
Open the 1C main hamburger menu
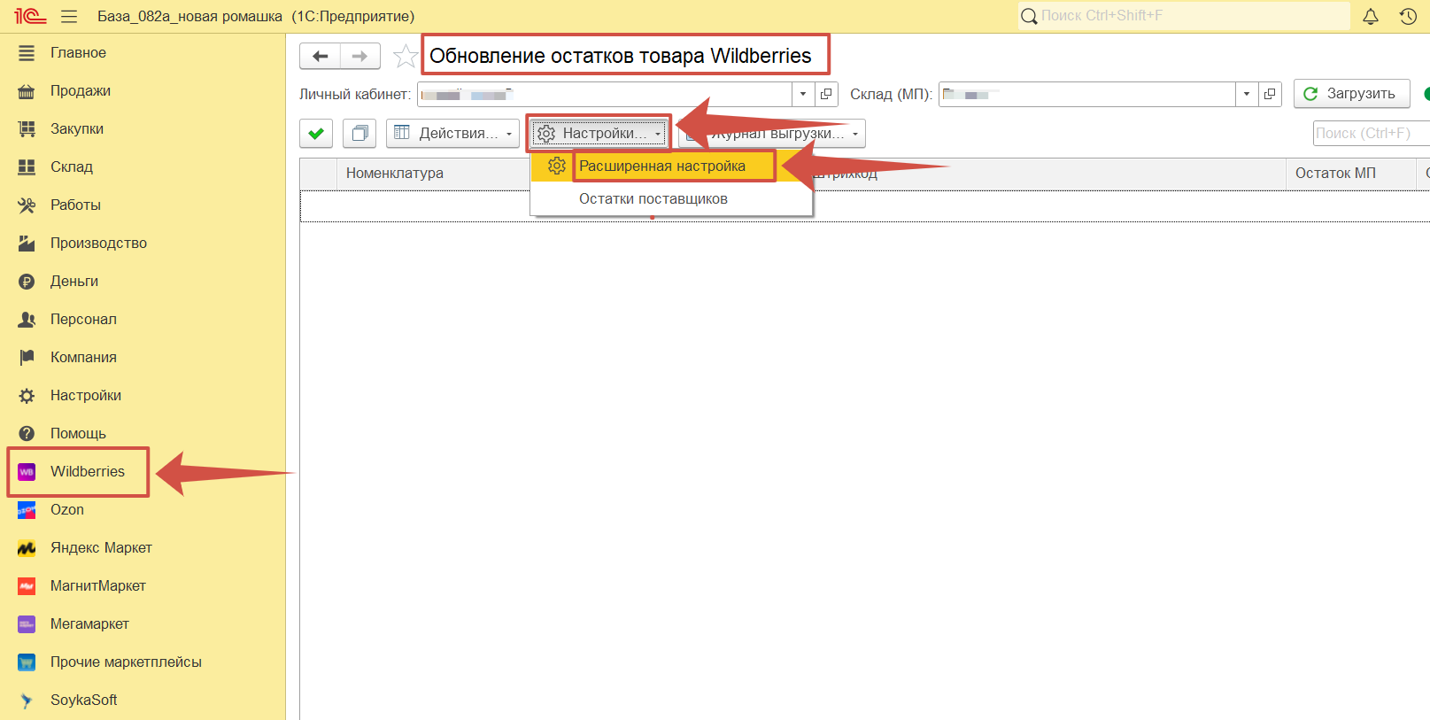click(69, 16)
